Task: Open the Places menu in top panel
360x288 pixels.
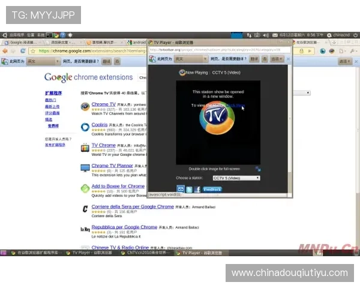Action: 31,35
